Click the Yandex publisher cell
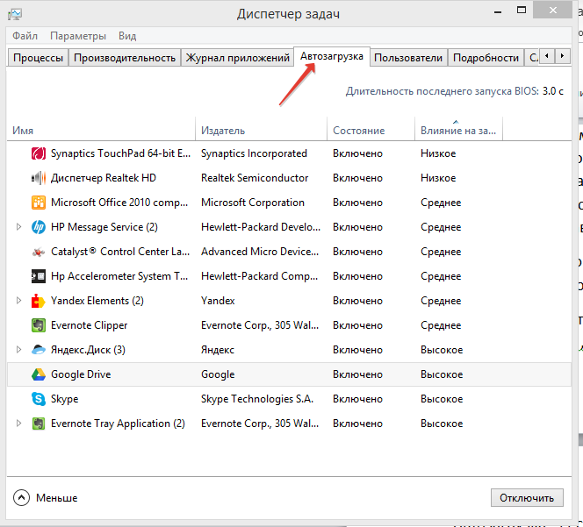 [x=218, y=301]
